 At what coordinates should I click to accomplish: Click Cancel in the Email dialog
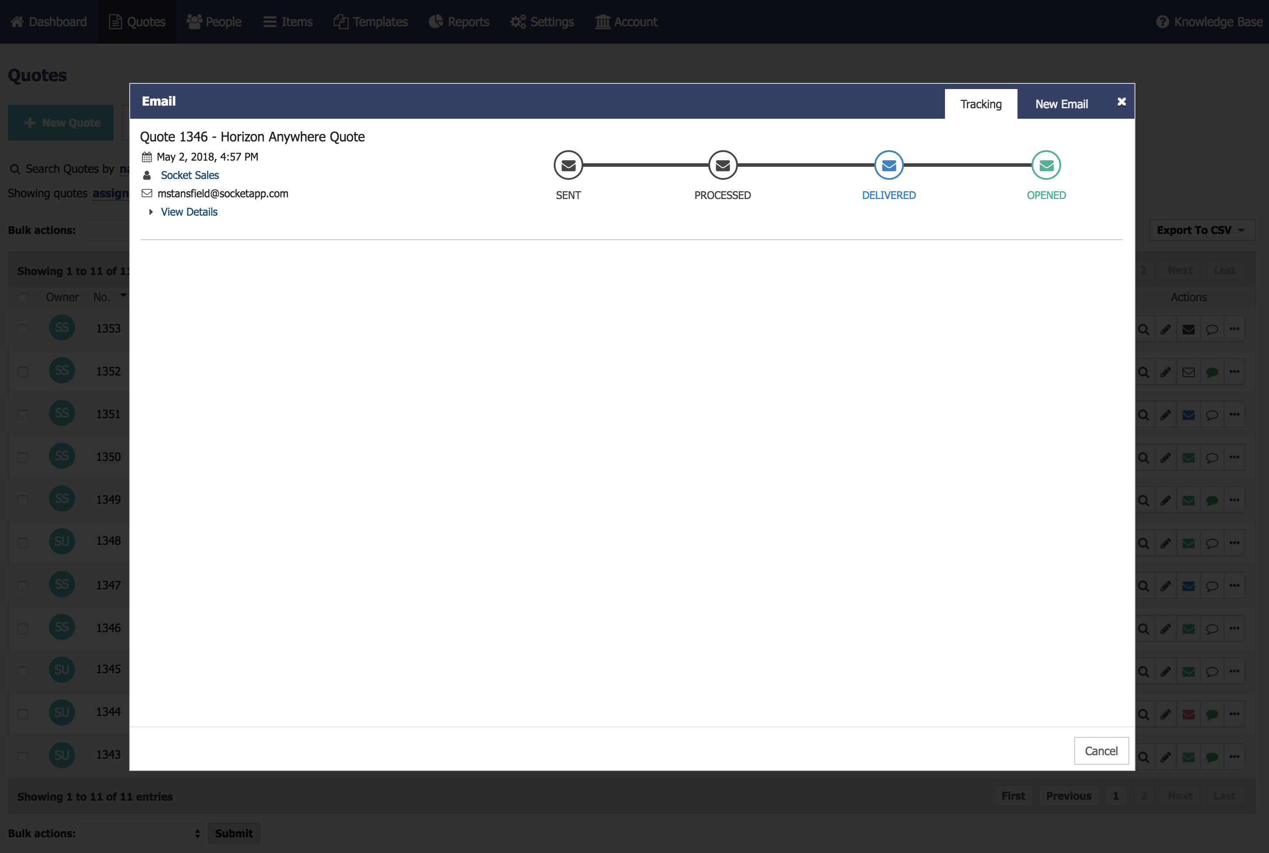[x=1101, y=751]
